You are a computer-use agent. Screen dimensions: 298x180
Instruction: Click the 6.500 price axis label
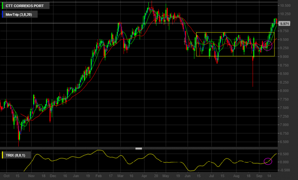[284, 142]
